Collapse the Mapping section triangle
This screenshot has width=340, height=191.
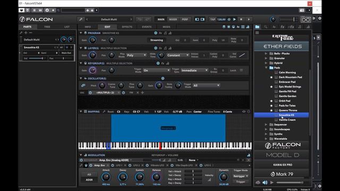click(81, 111)
